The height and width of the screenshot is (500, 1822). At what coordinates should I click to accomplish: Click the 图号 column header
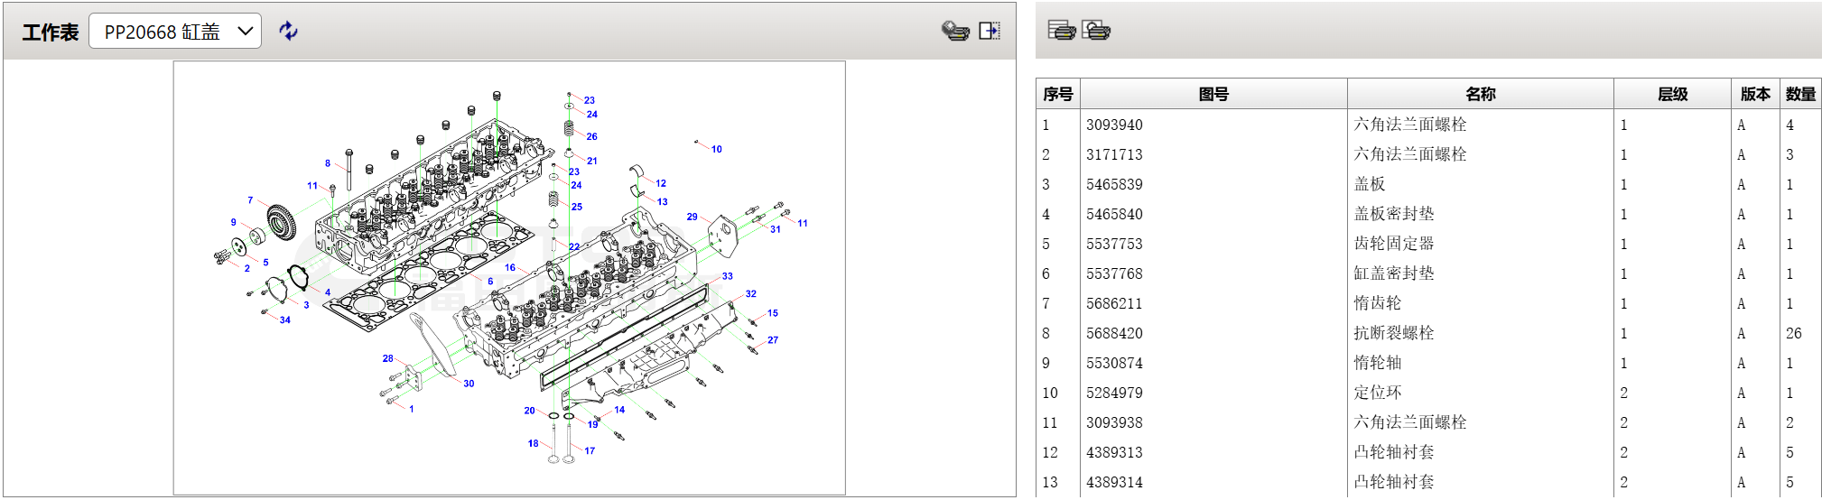(1213, 94)
